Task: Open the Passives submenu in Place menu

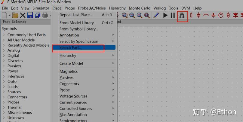Action: pyautogui.click(x=84, y=78)
